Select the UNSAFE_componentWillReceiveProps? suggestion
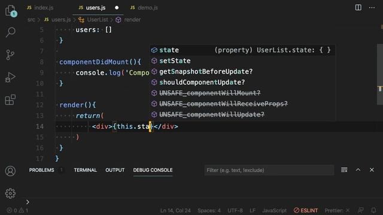 pyautogui.click(x=242, y=103)
